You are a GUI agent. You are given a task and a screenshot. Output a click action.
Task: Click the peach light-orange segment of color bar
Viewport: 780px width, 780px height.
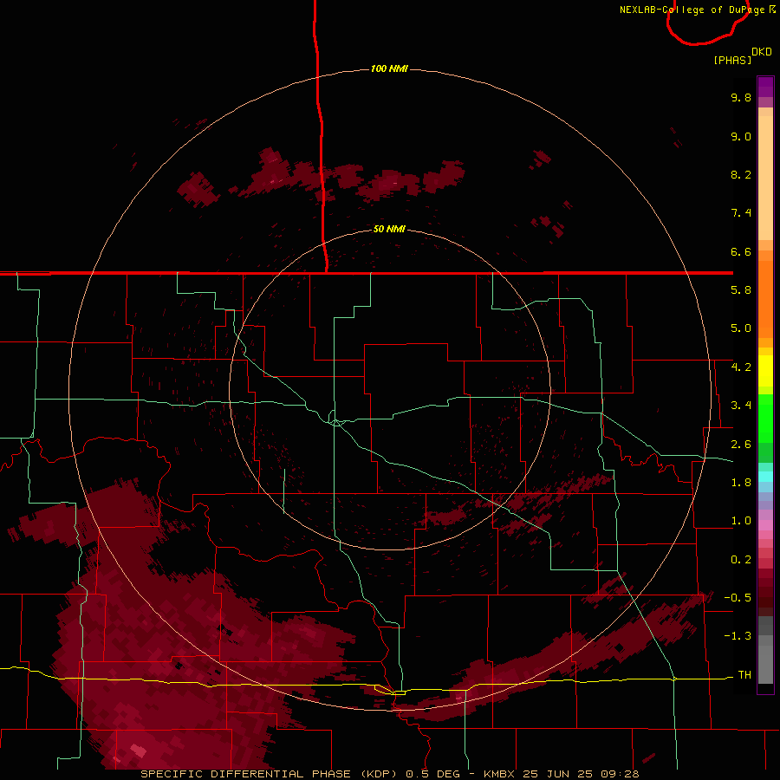point(765,178)
